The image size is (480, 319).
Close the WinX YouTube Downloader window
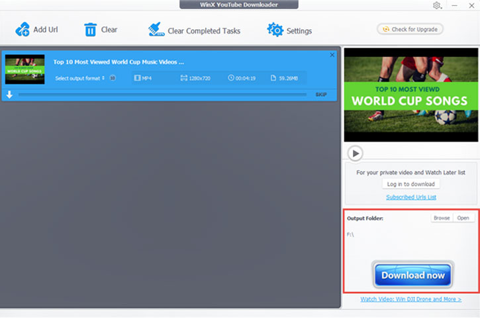471,5
